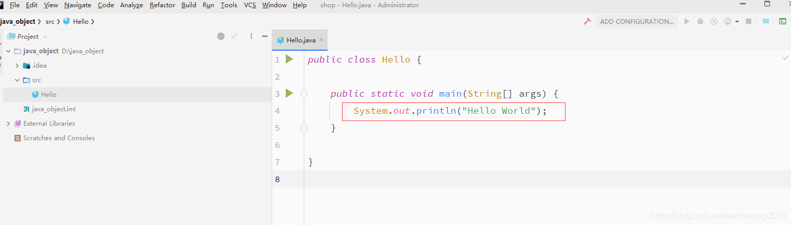Click the Run play icon in toolbar

tap(687, 21)
